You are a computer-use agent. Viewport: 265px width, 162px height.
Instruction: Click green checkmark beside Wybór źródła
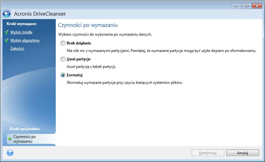[x=7, y=32]
